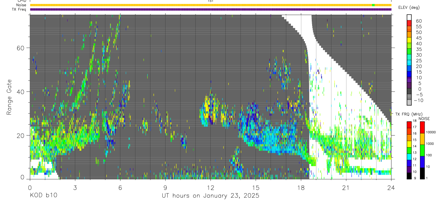
Task: Click the '12' label on TX FRQ legend
Action: point(415,159)
